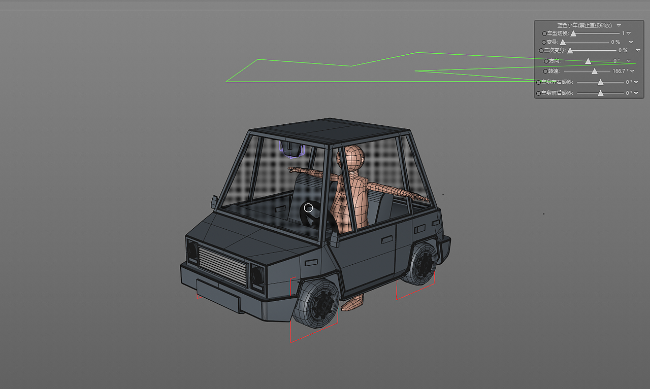
Task: Collapse the 蓝色小车 HUD panel arrow
Action: [x=619, y=25]
